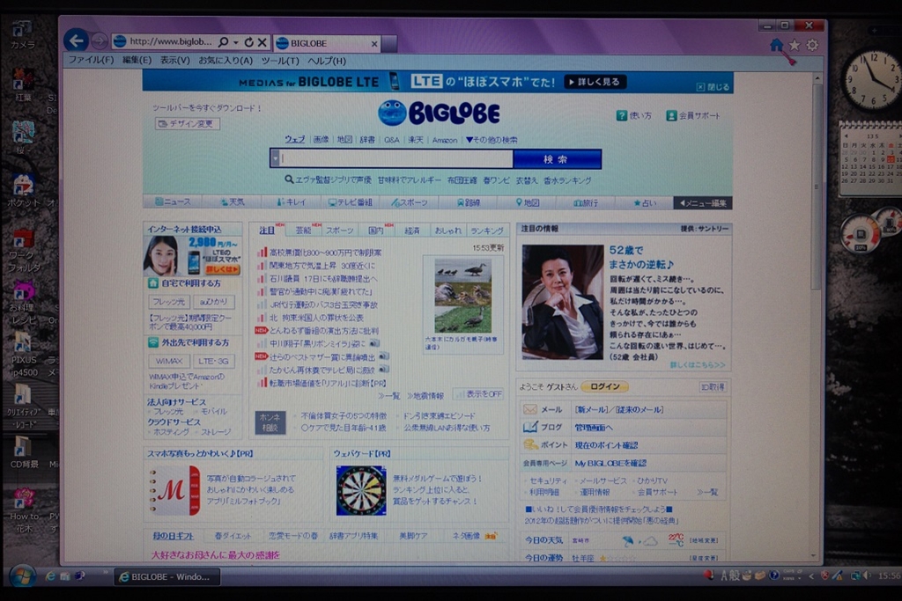Click the taskbar volume speaker icon

[x=866, y=575]
